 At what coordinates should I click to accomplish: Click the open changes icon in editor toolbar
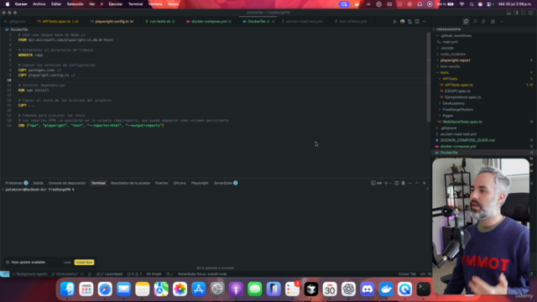point(409,22)
